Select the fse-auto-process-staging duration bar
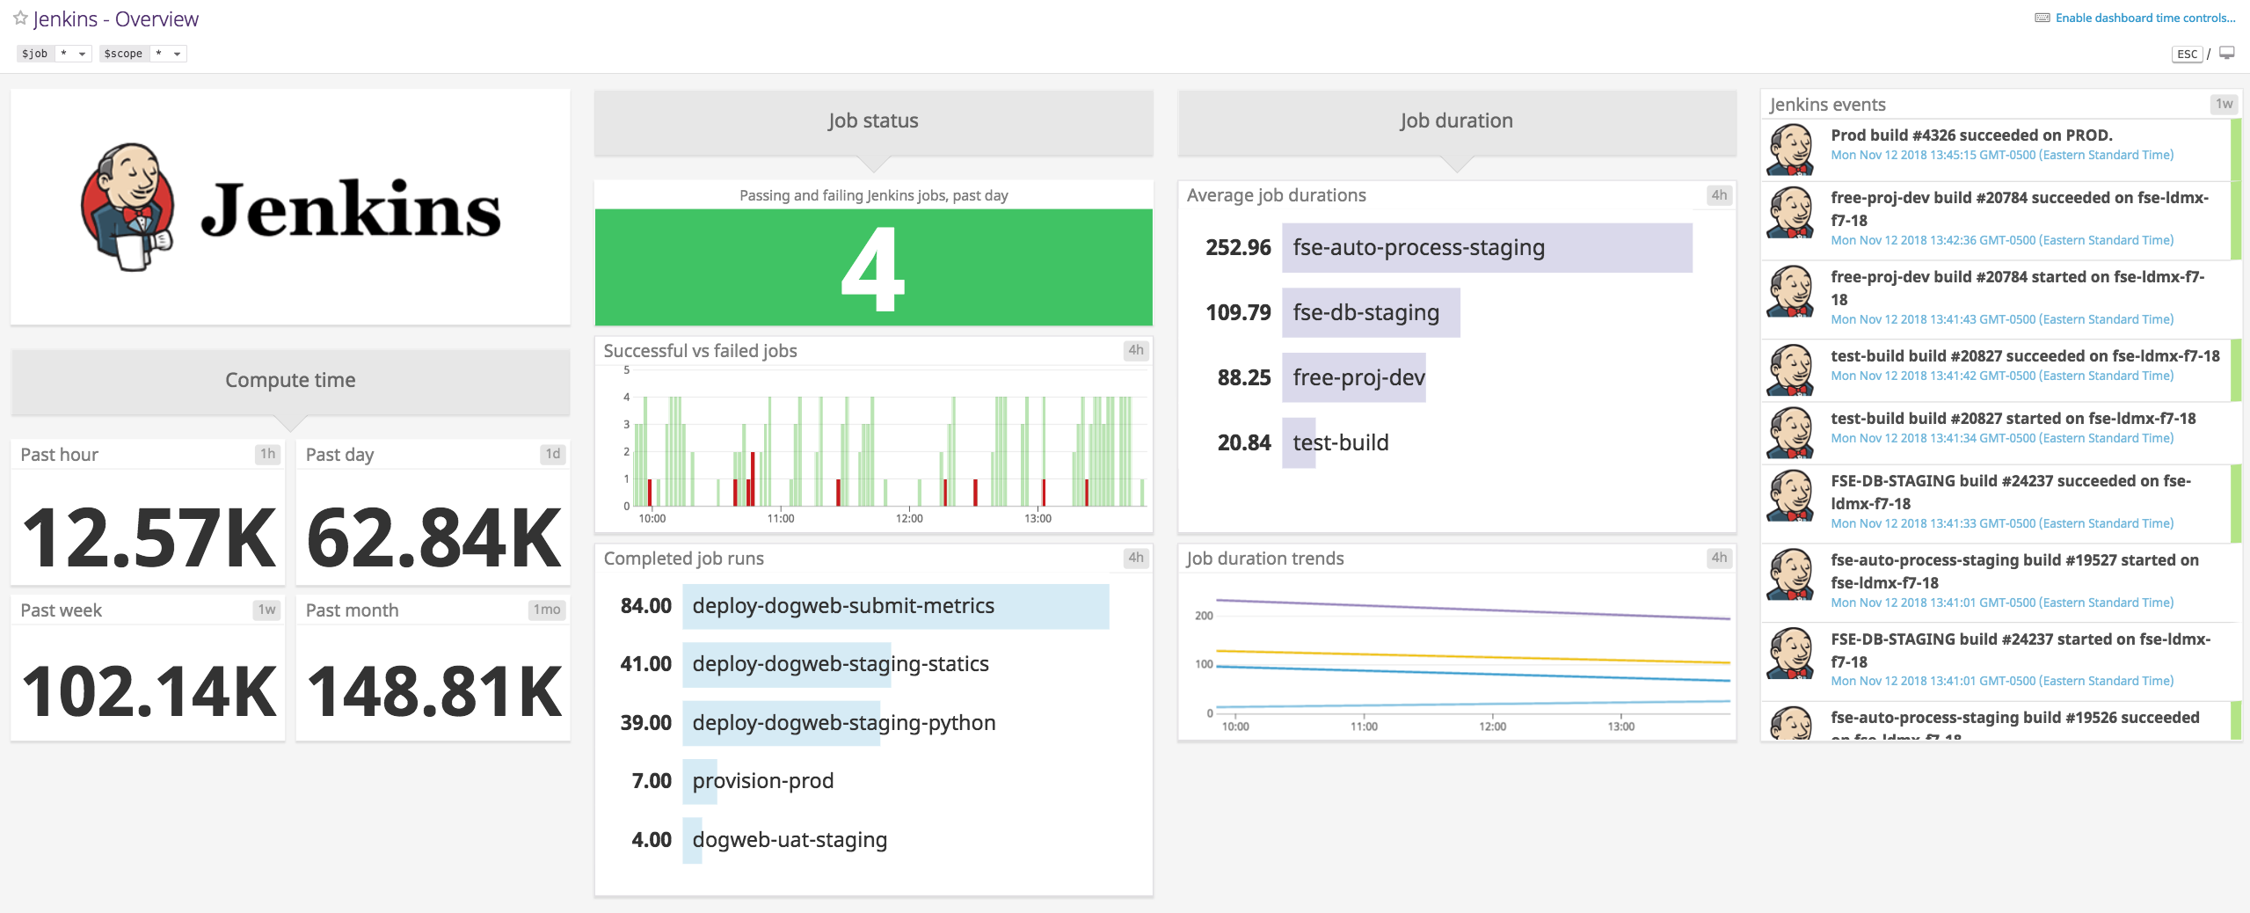The width and height of the screenshot is (2250, 913). click(1486, 248)
